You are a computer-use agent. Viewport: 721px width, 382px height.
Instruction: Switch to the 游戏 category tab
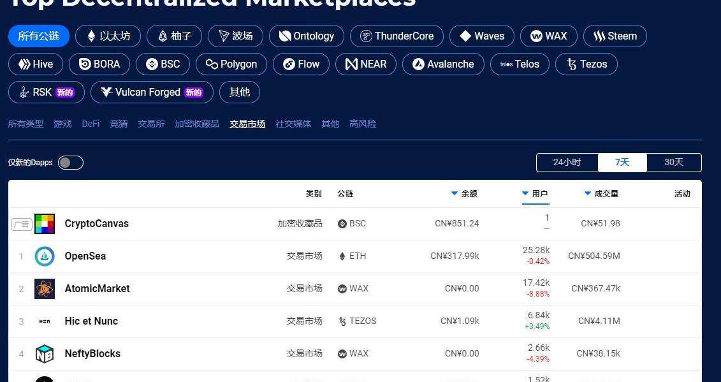62,124
